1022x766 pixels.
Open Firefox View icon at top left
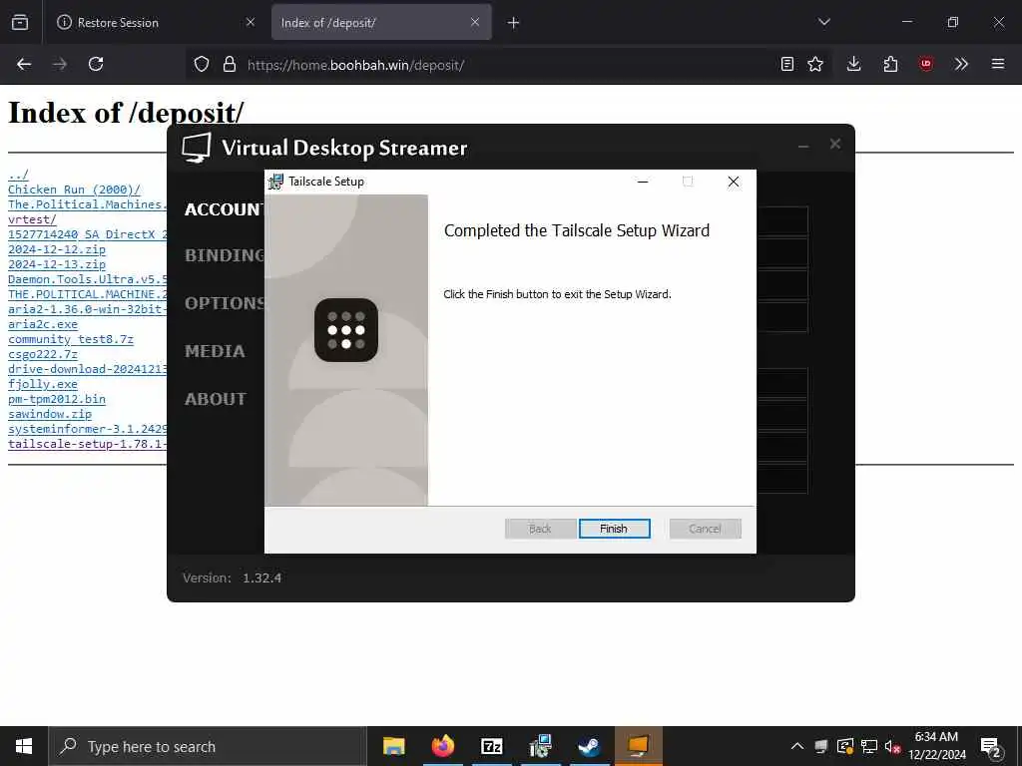[20, 22]
